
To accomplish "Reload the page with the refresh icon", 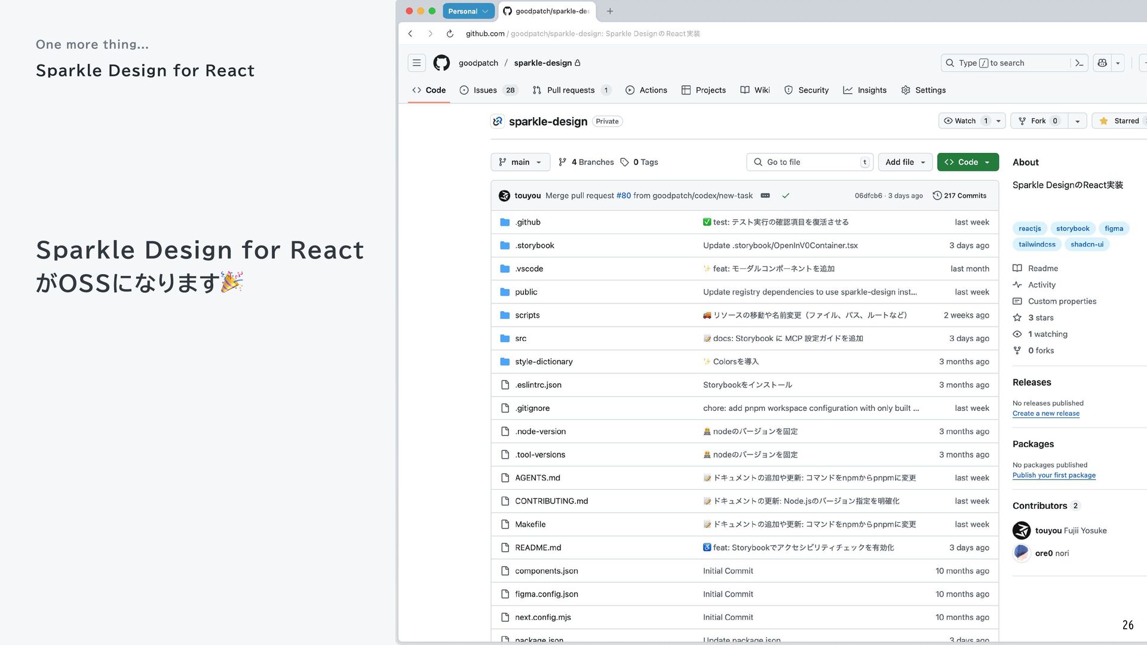I will (450, 33).
